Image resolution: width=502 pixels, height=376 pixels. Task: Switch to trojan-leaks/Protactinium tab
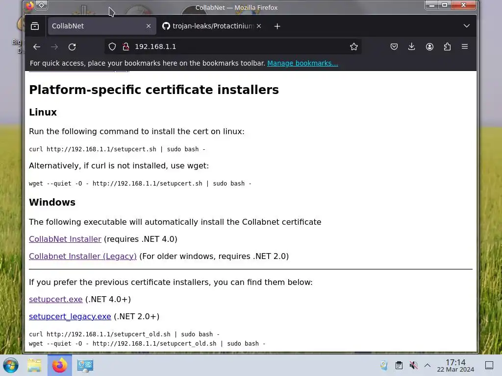point(212,26)
